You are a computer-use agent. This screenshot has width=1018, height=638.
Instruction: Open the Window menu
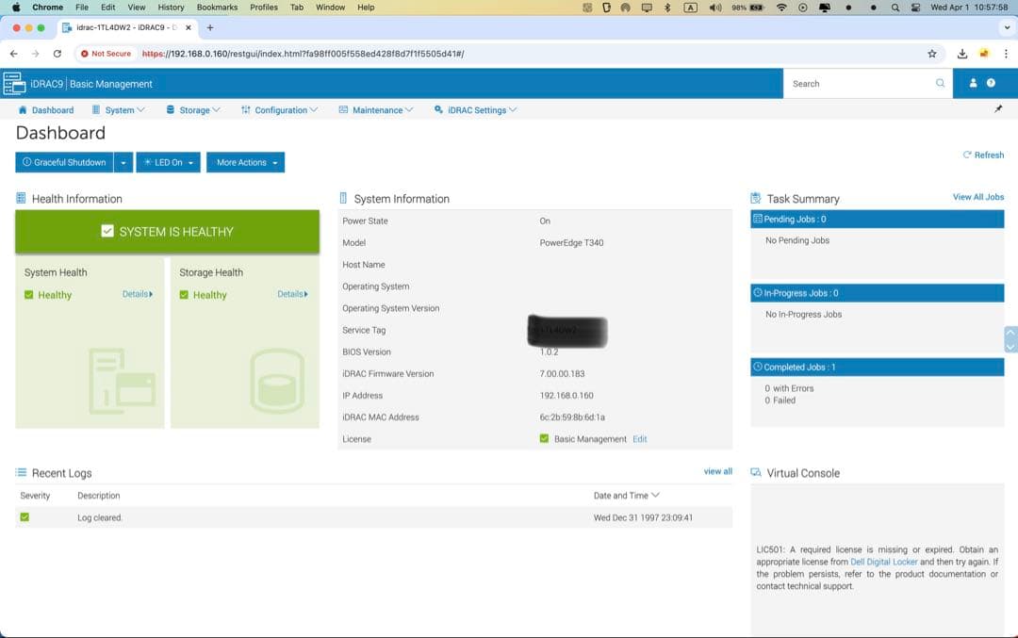point(330,8)
